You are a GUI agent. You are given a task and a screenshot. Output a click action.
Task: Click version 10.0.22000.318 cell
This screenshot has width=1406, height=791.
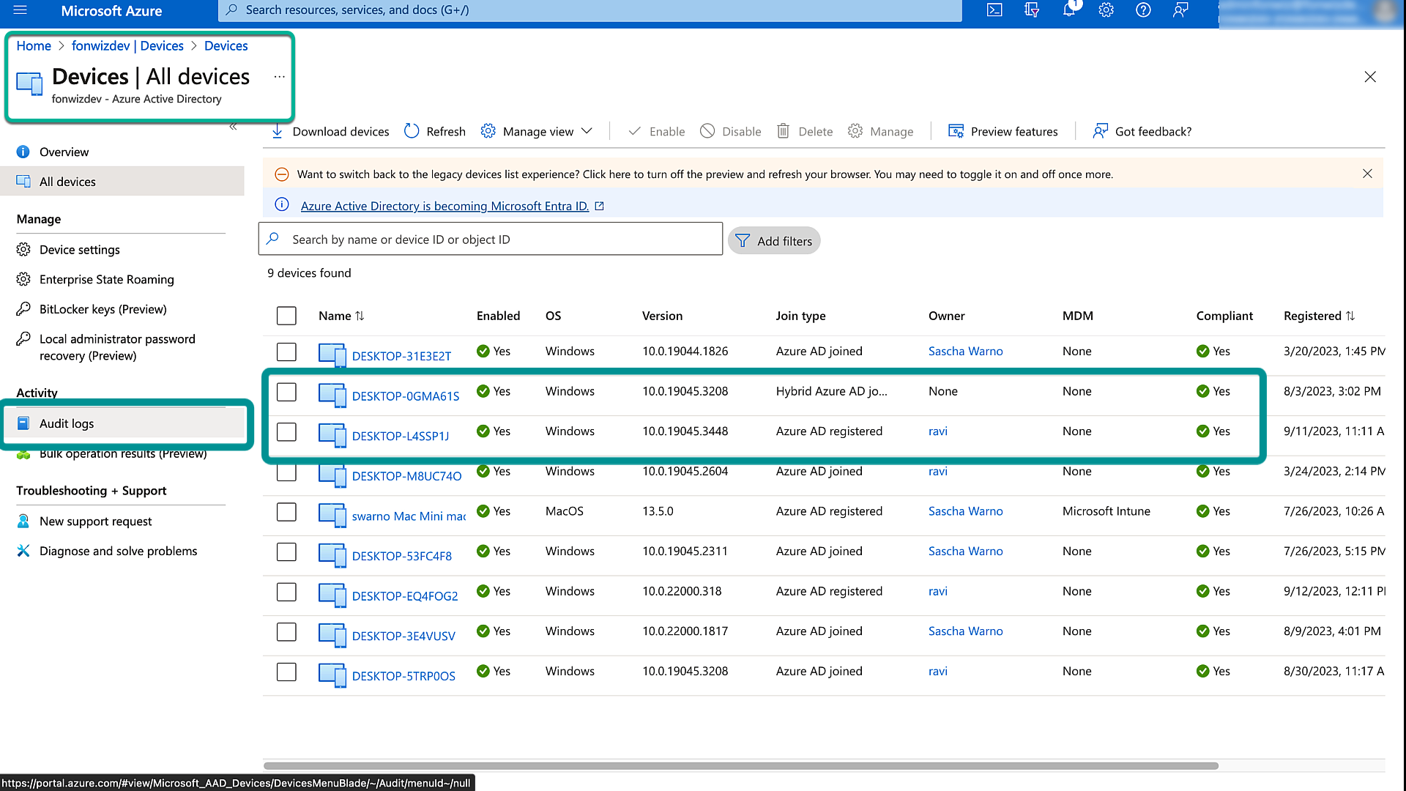click(x=682, y=591)
